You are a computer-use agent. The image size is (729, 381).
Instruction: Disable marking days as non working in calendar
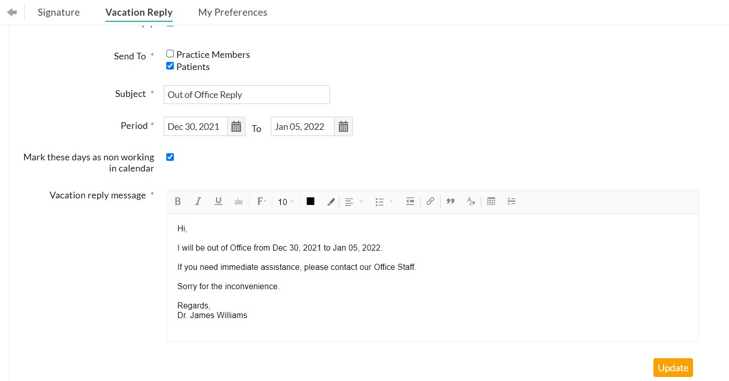pyautogui.click(x=170, y=157)
